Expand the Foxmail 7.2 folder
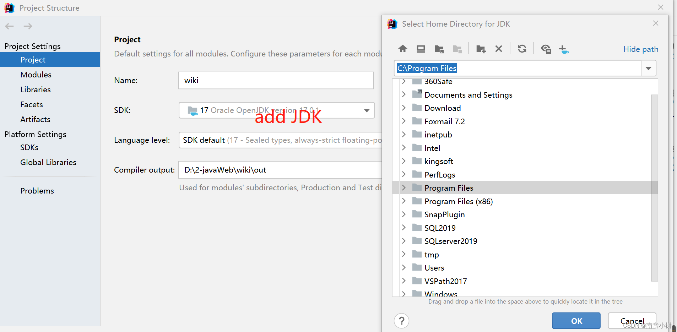 (404, 121)
